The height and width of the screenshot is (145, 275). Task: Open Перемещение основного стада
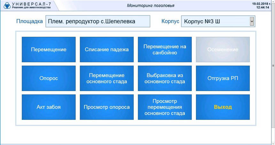pyautogui.click(x=106, y=78)
